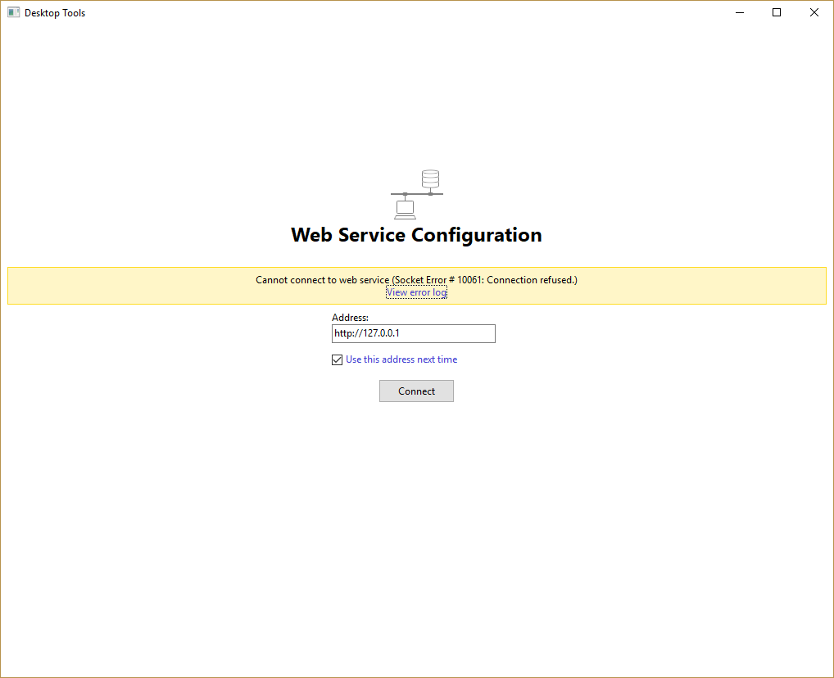Click the database icon in the graphic
The image size is (834, 678).
(x=430, y=180)
